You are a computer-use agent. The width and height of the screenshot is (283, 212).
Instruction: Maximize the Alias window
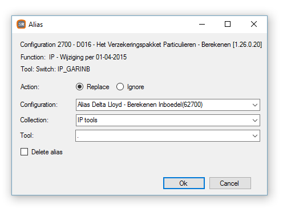click(x=228, y=24)
